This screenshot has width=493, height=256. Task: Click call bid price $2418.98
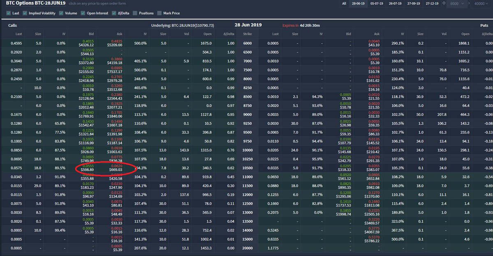click(87, 81)
